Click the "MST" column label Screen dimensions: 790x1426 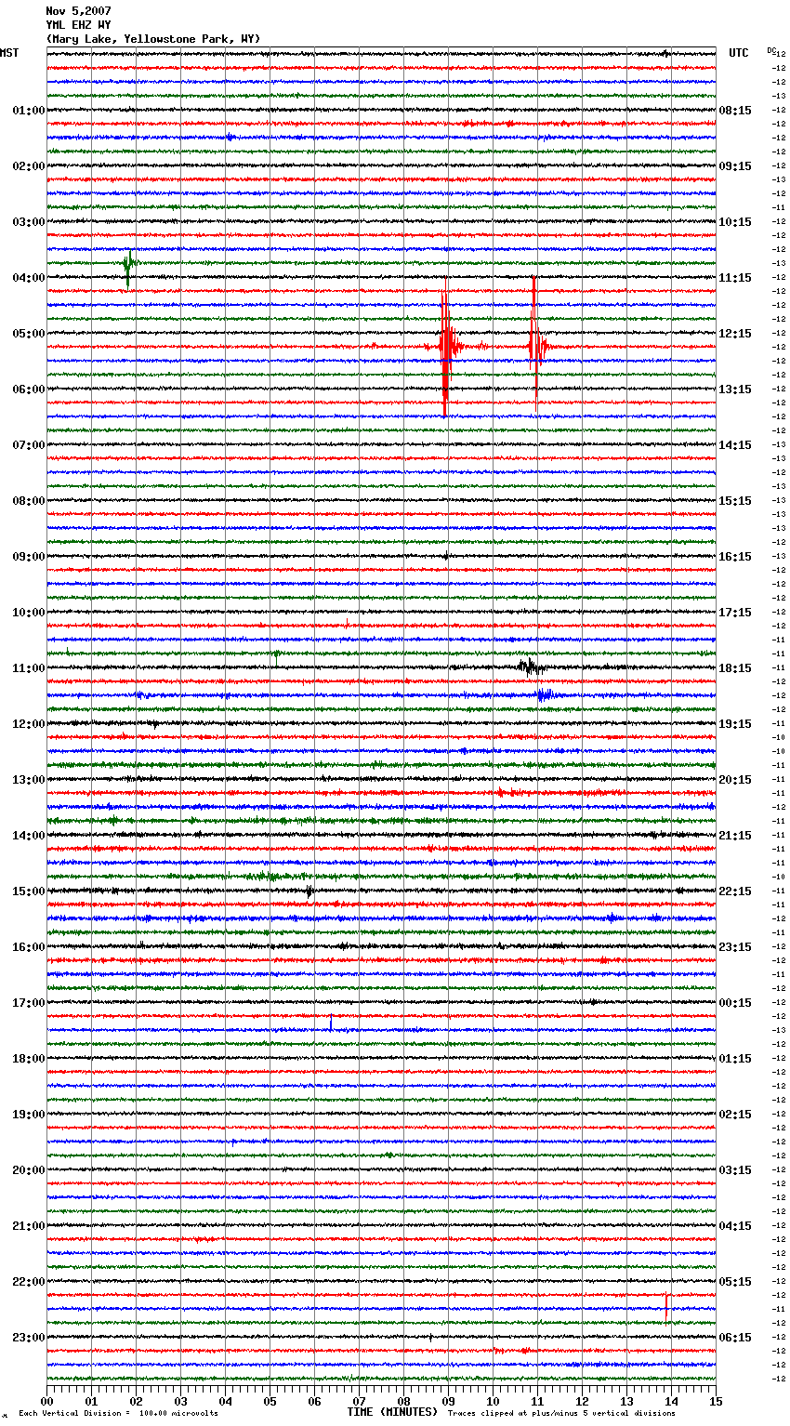pos(9,53)
